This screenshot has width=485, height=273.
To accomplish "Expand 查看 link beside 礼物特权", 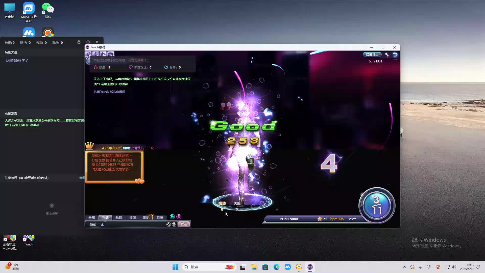I will tap(82, 178).
